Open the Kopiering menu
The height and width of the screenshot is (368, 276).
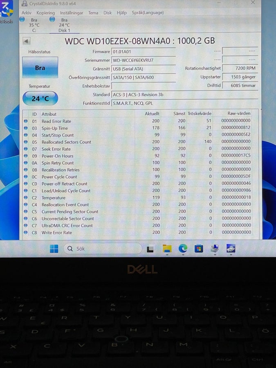[x=45, y=13]
